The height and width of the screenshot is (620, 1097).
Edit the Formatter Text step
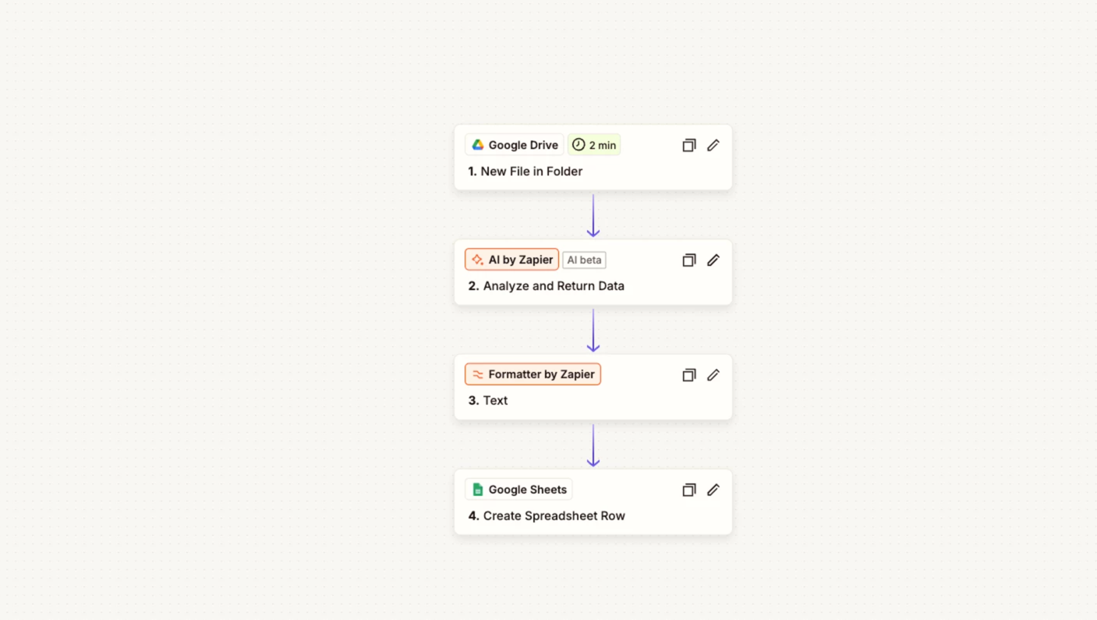713,375
